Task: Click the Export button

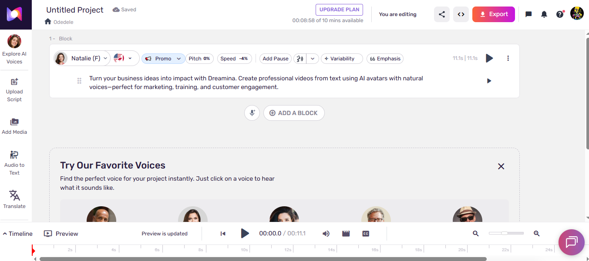Action: click(493, 14)
